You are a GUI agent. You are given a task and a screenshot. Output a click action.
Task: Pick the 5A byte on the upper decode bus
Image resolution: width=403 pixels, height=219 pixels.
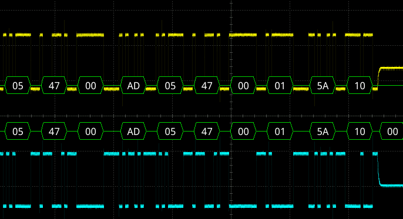coord(323,86)
